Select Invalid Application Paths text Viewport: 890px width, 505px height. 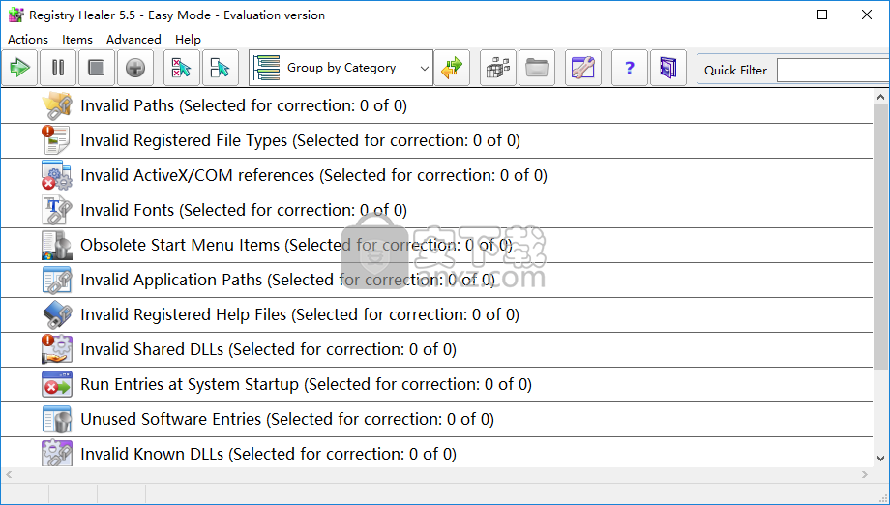287,280
